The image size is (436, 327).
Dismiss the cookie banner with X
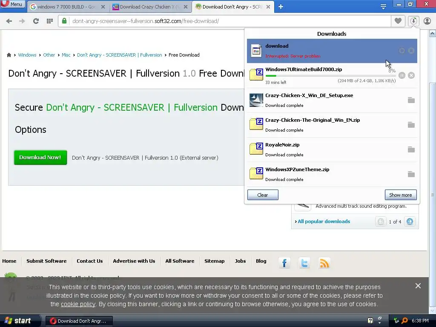click(418, 286)
